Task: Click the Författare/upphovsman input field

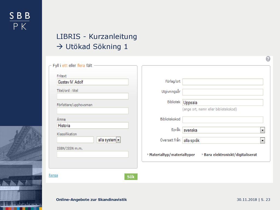Action: click(92, 111)
